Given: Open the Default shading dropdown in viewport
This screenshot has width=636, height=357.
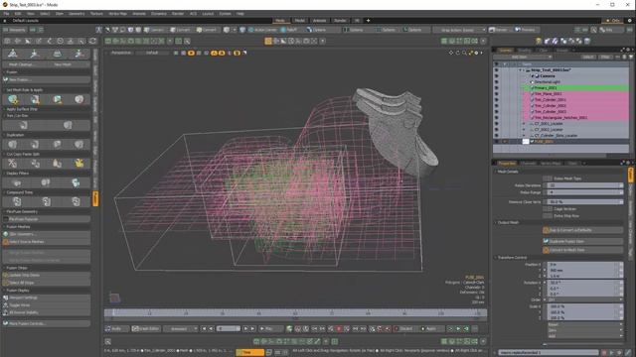Looking at the screenshot, I should click(x=153, y=53).
